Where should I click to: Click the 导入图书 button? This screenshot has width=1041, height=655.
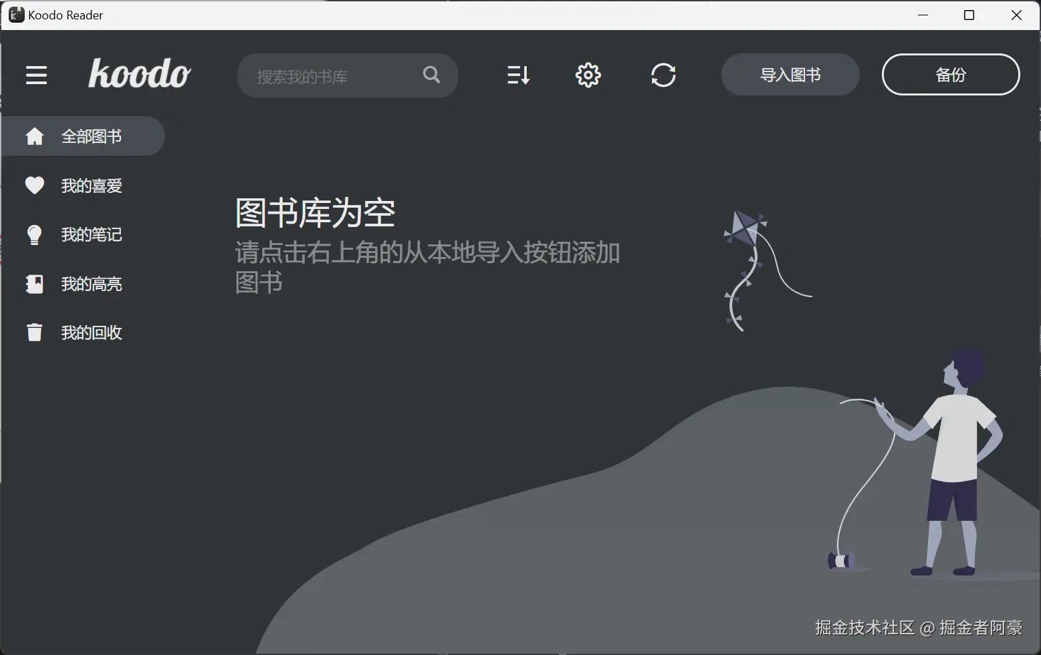790,75
